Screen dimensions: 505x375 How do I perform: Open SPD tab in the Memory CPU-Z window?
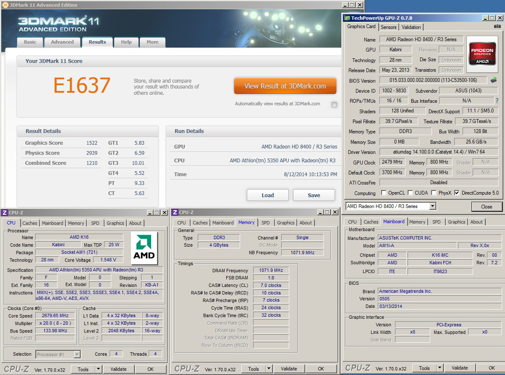tap(266, 223)
